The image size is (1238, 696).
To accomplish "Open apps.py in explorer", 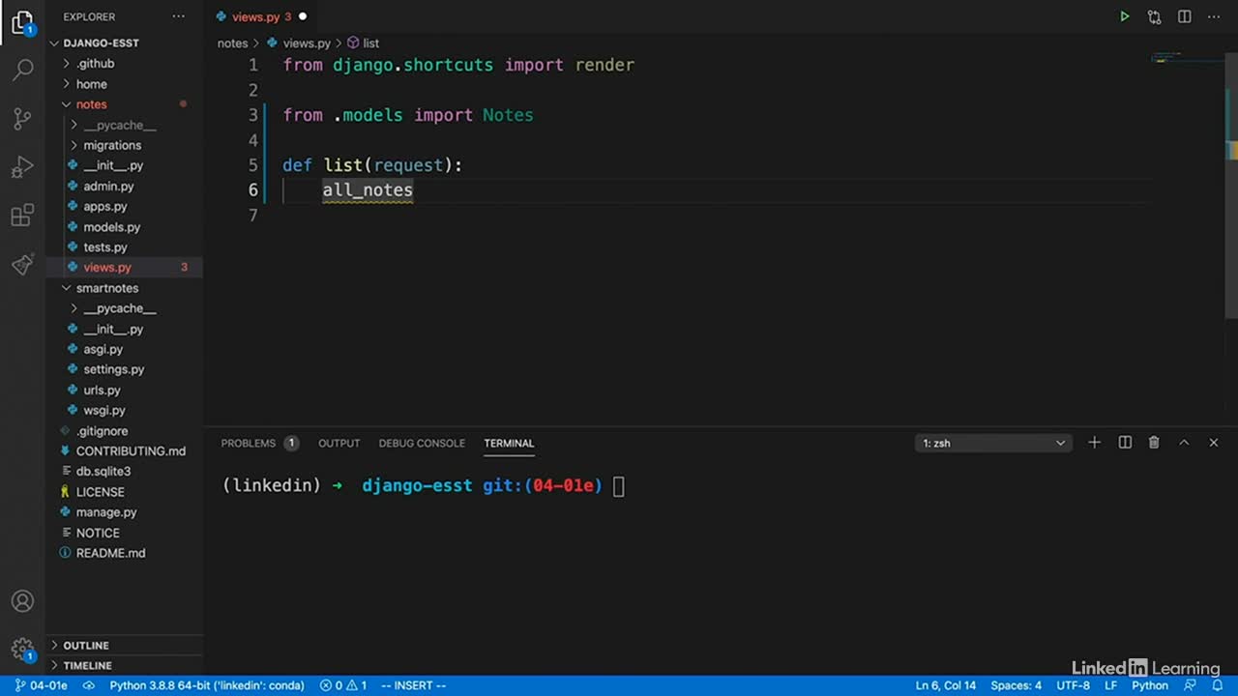I will click(105, 206).
